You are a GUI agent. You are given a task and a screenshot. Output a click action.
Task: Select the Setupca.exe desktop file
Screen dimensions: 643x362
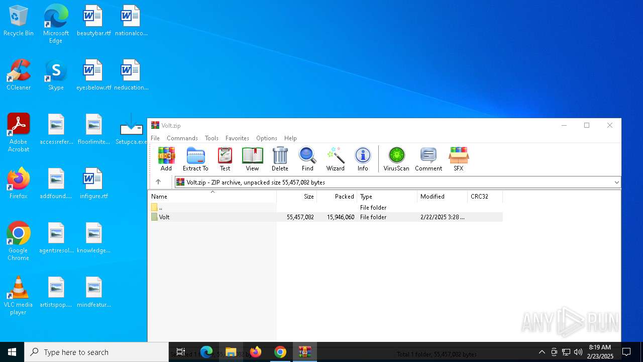point(131,129)
